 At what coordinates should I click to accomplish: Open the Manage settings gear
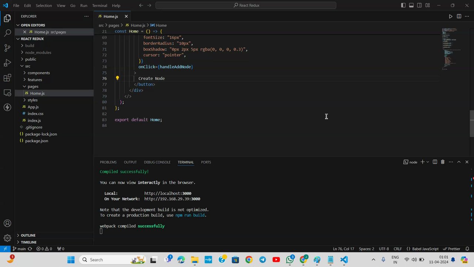(7, 238)
